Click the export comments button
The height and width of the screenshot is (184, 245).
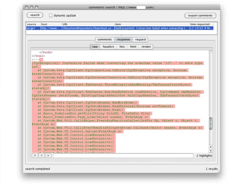coord(200,15)
